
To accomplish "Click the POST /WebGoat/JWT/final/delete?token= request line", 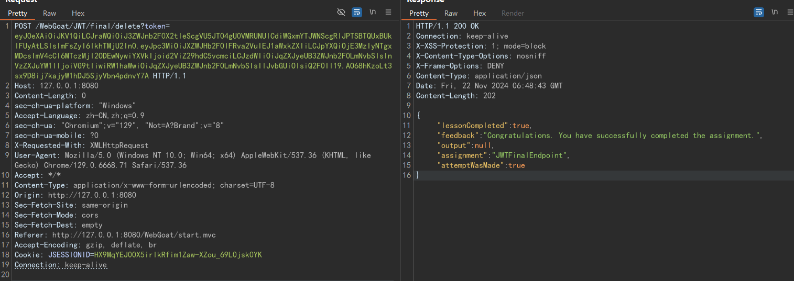I will click(x=92, y=26).
